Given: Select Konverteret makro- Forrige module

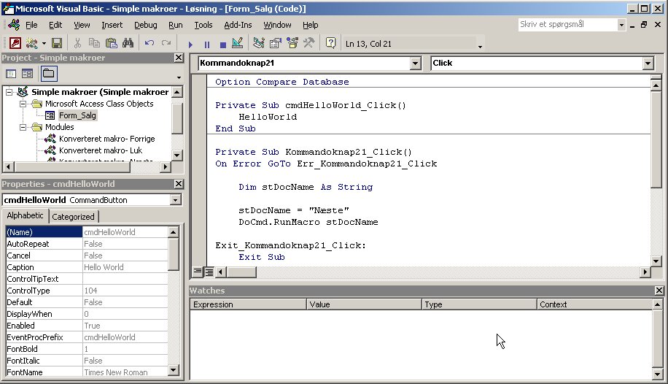Looking at the screenshot, I should [x=106, y=139].
